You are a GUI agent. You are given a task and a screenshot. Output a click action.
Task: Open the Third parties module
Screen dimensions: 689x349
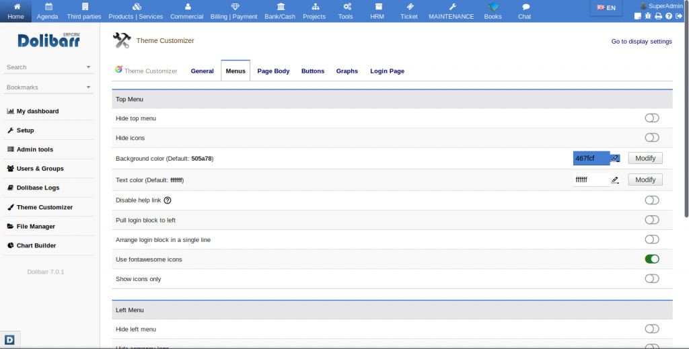tap(83, 11)
